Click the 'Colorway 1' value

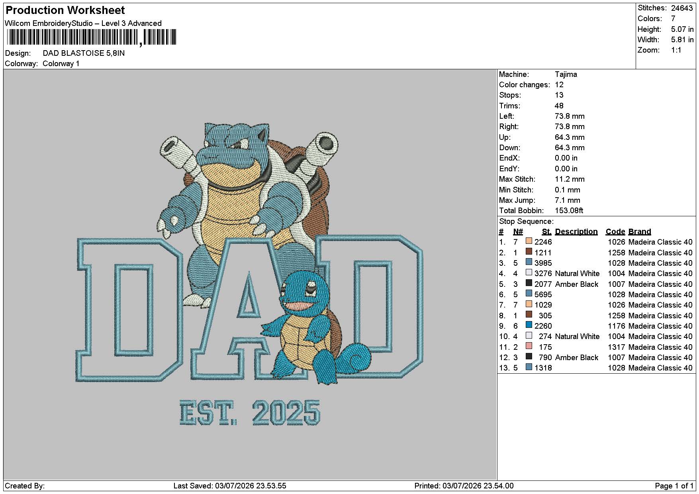pos(61,64)
